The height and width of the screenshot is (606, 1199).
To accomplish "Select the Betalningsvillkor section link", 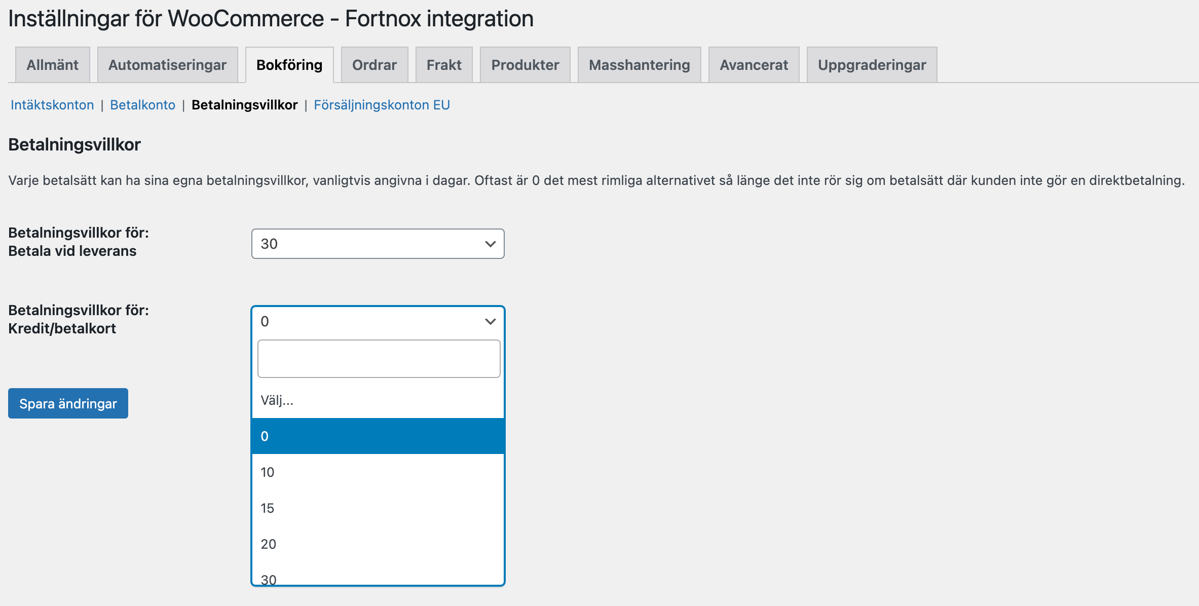I will coord(245,105).
